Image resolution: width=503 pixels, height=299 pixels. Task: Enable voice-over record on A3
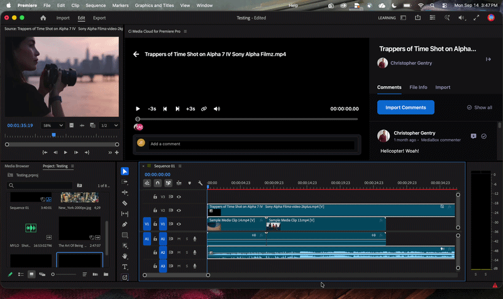(x=195, y=266)
